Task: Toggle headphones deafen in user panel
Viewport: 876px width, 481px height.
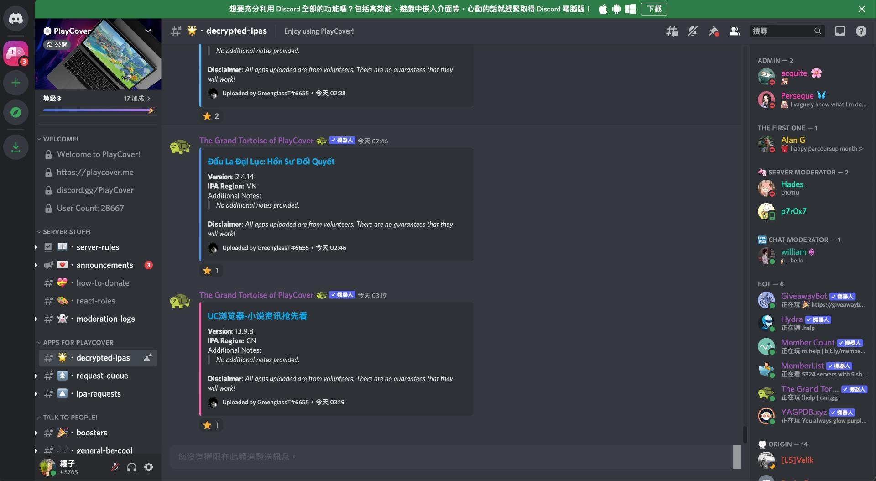Action: [x=132, y=467]
